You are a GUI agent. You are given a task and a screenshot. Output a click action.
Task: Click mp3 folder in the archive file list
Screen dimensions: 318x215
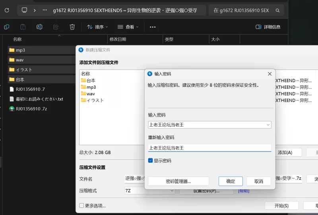(x=88, y=87)
